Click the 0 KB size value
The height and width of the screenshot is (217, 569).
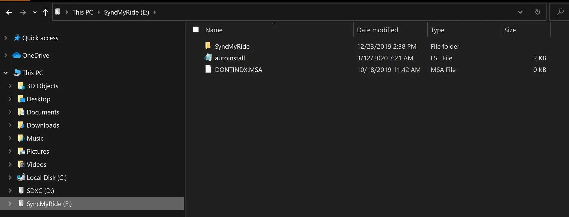coord(540,70)
